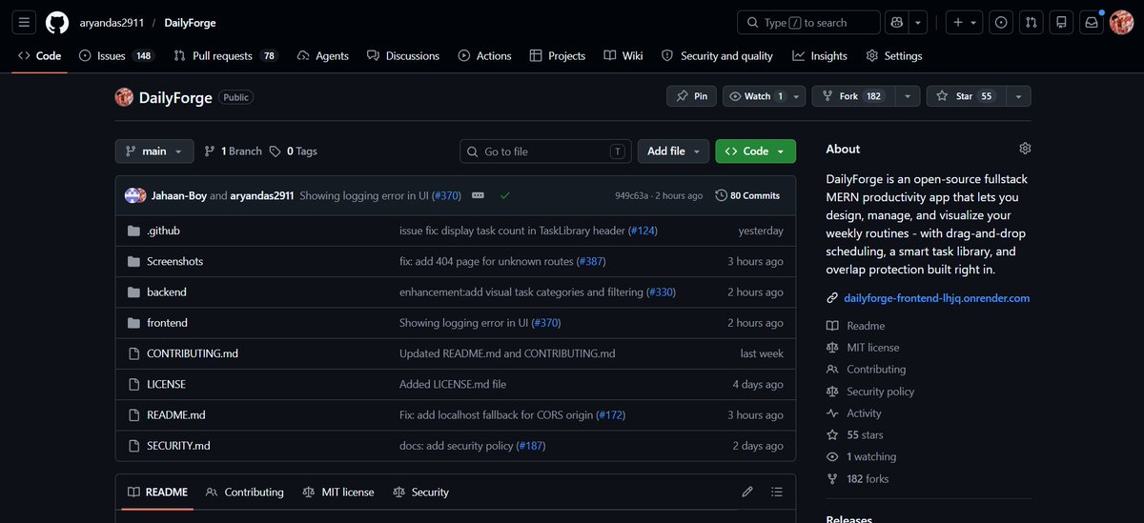The width and height of the screenshot is (1144, 523).
Task: Expand Watch notification options dropdown
Action: [x=795, y=96]
